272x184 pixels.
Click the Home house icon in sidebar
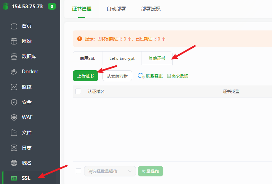point(14,26)
